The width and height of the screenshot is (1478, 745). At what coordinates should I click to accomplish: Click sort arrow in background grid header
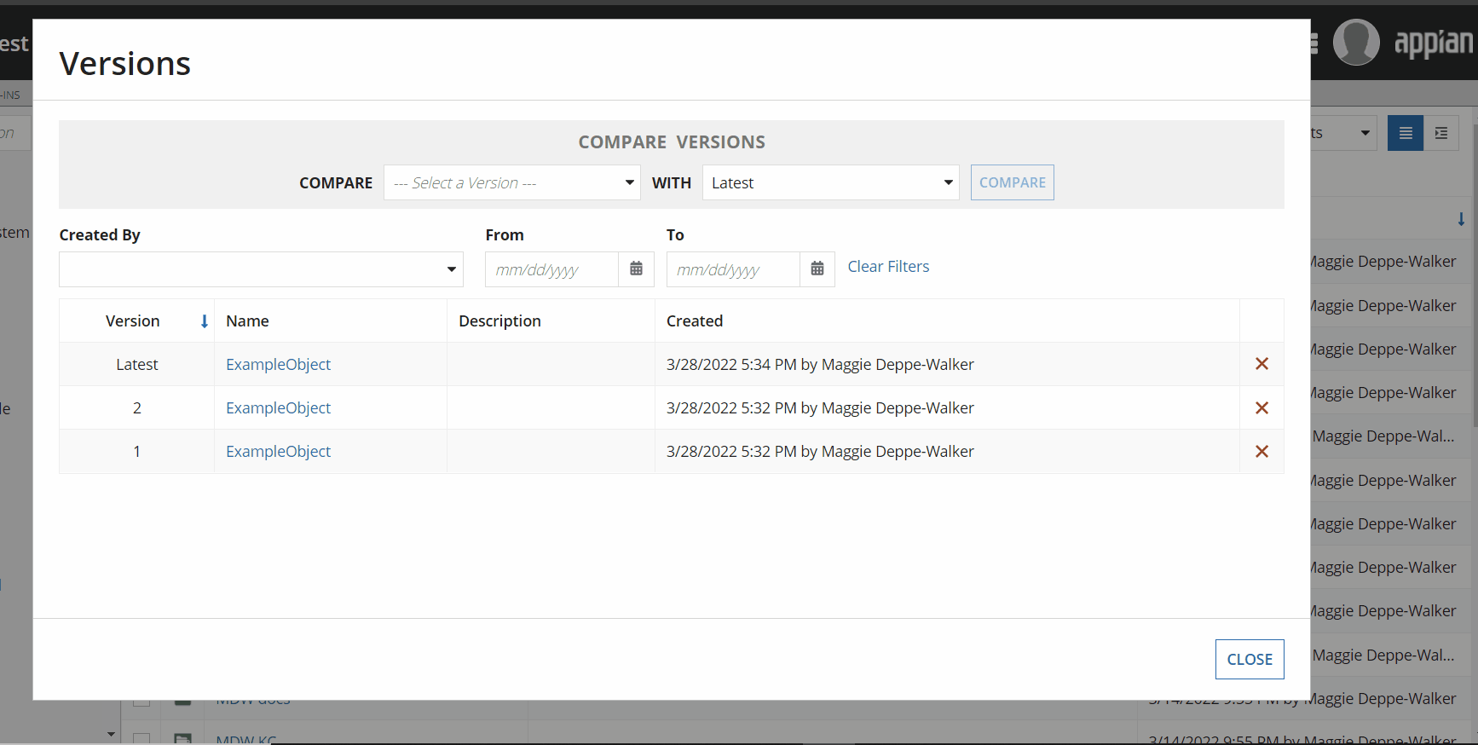click(x=1461, y=219)
